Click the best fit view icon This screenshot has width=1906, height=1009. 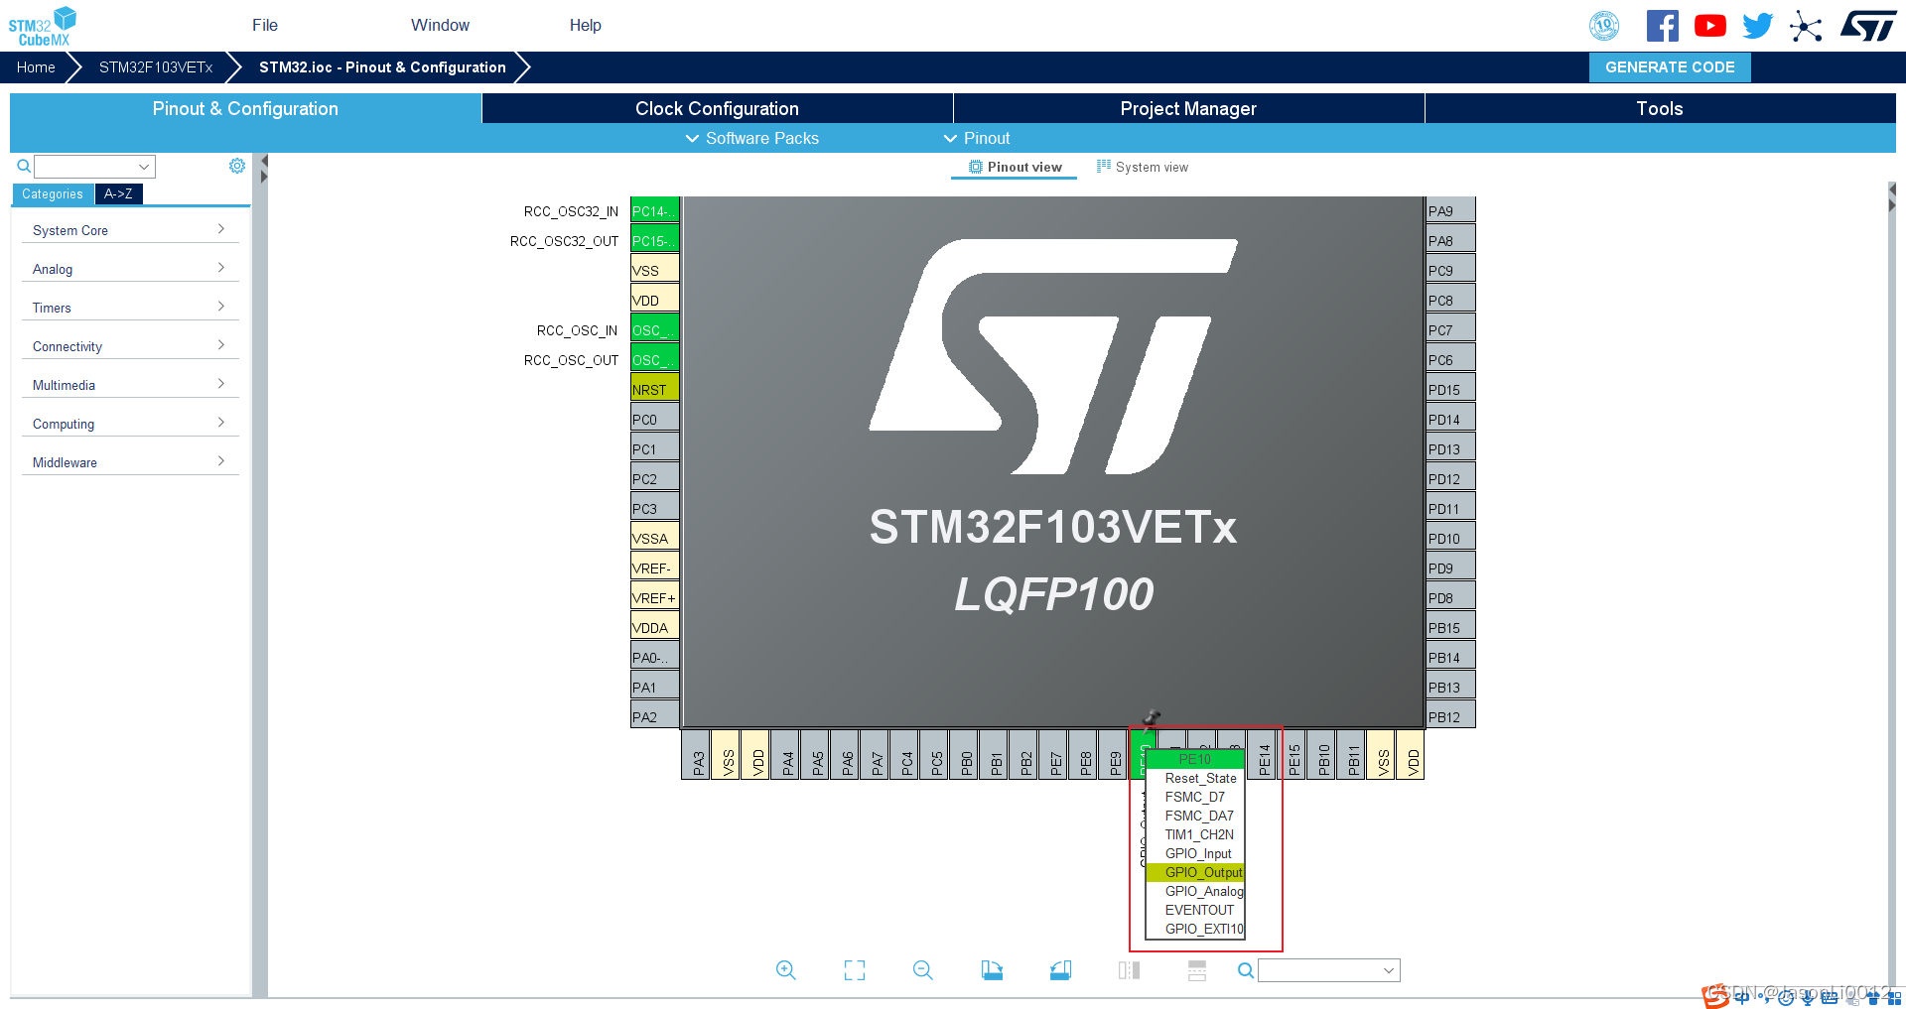pyautogui.click(x=854, y=970)
